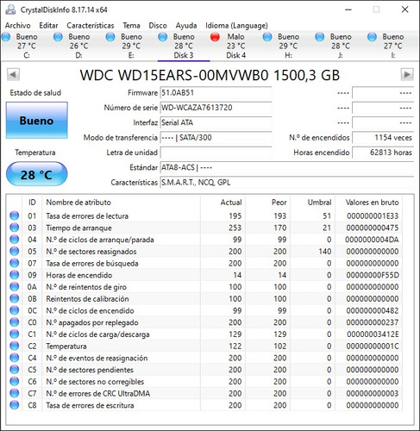Click status orb for attribute C8 errores de escritura
Screen dimensions: 420x431
[15, 405]
